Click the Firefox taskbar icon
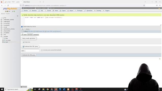The width and height of the screenshot is (162, 91). pos(56,89)
